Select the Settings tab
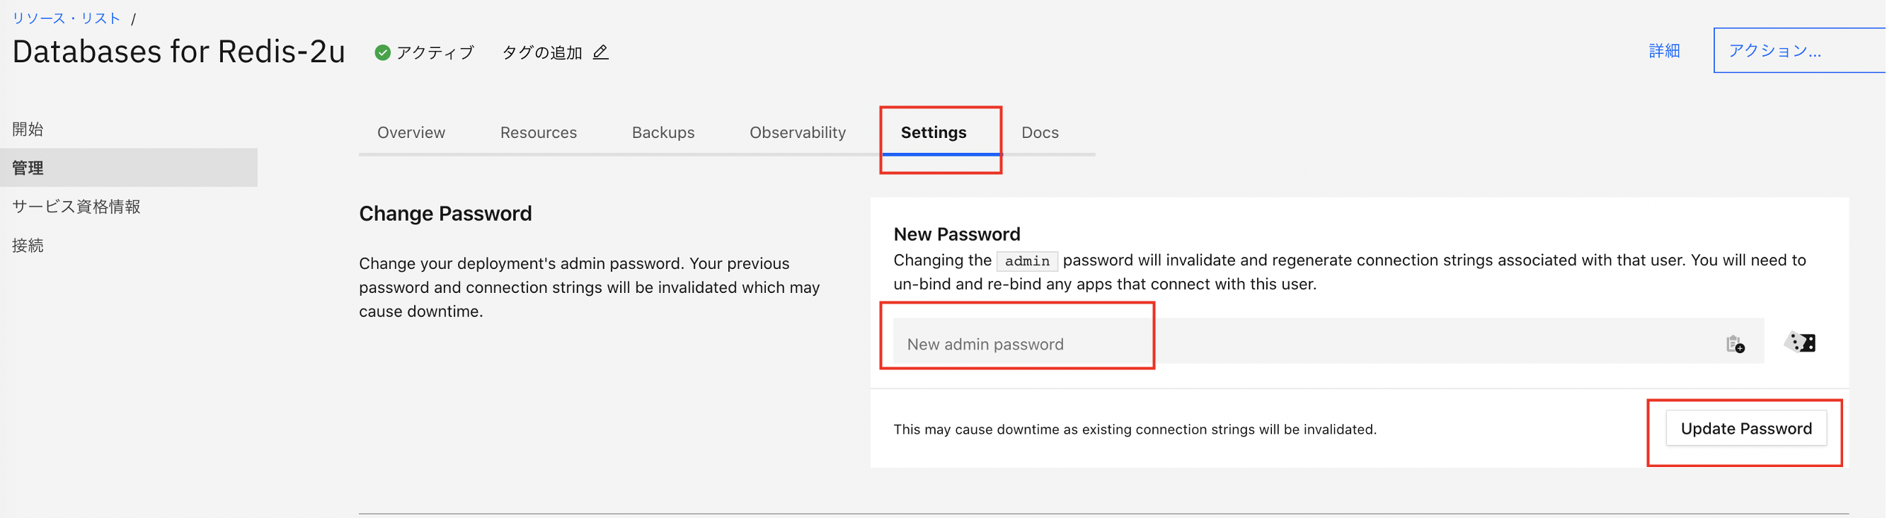Image resolution: width=1887 pixels, height=518 pixels. 934,132
